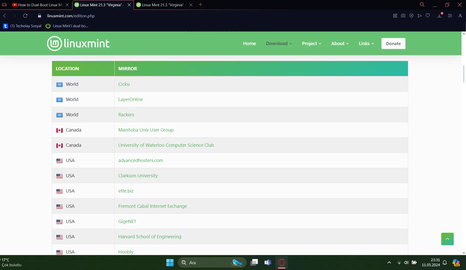466x270 pixels.
Task: Click the volume speaker tray icon
Action: (406, 262)
